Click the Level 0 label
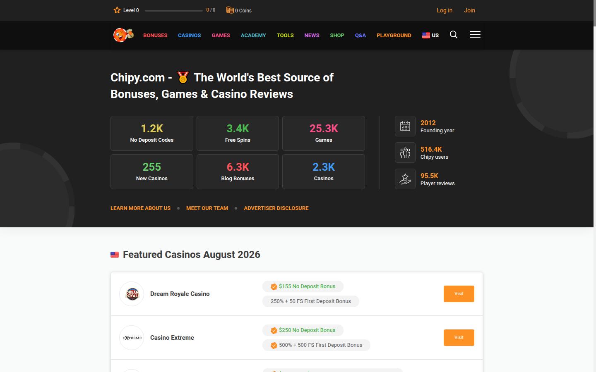The height and width of the screenshot is (372, 596). click(x=131, y=10)
